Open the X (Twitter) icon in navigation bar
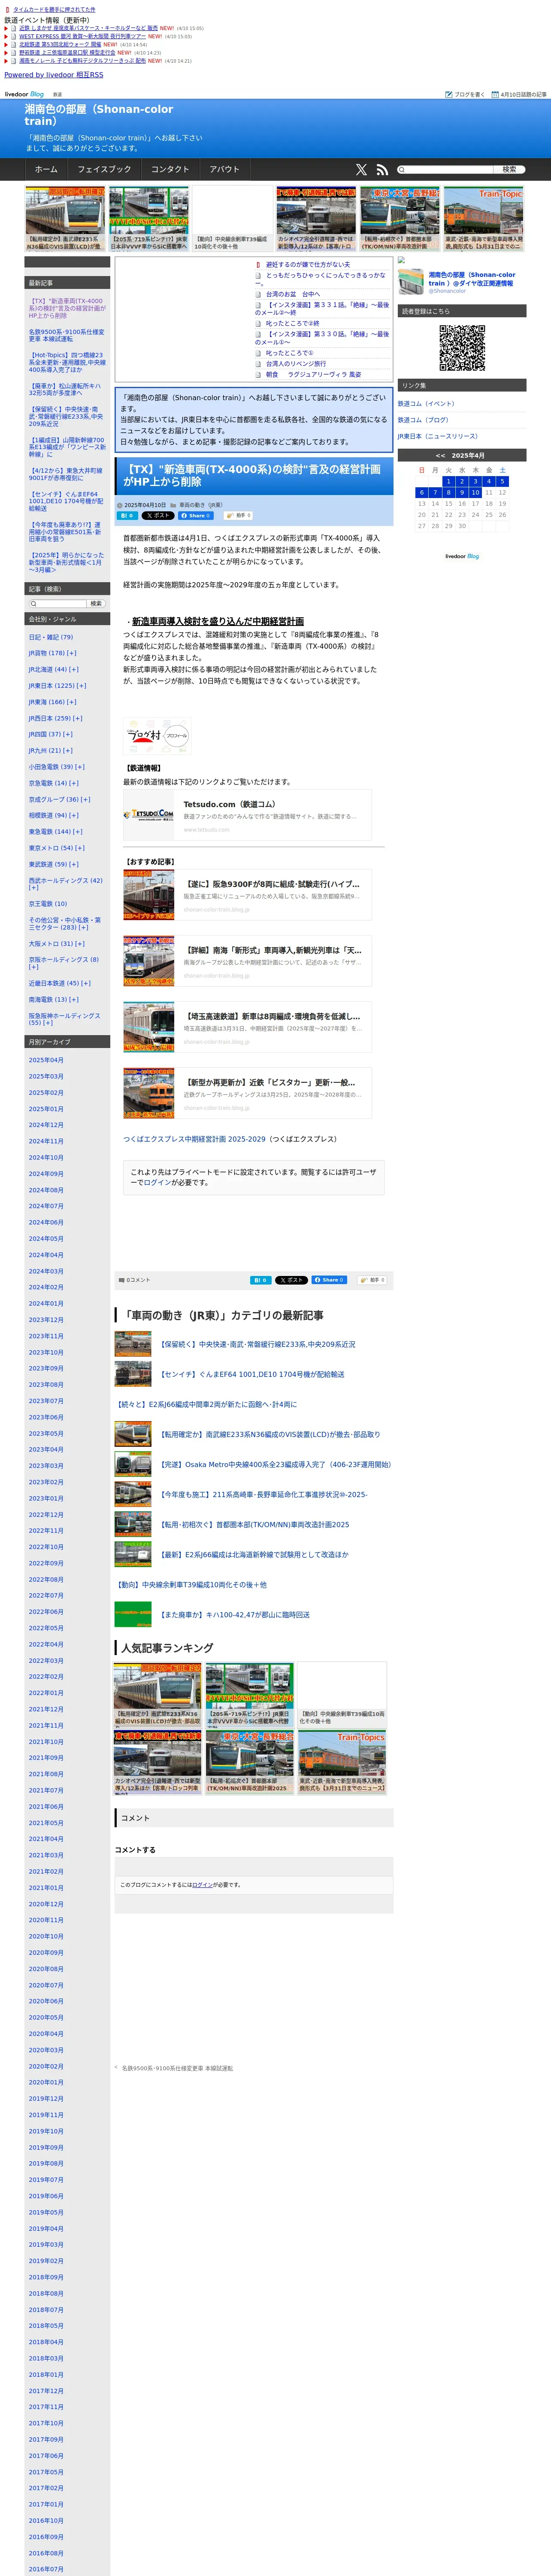The image size is (551, 2576). (x=361, y=170)
